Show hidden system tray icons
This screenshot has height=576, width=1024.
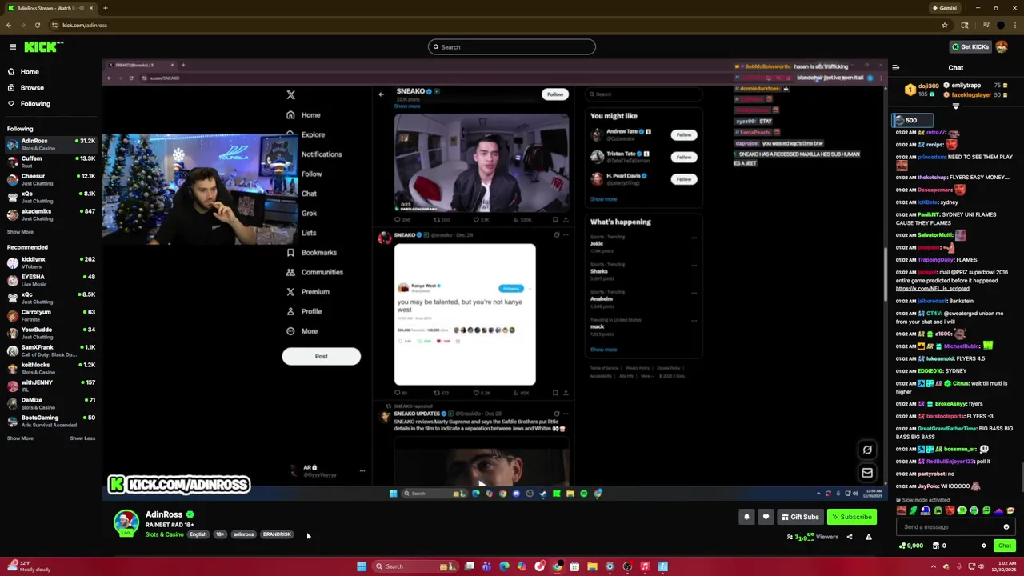pyautogui.click(x=933, y=566)
